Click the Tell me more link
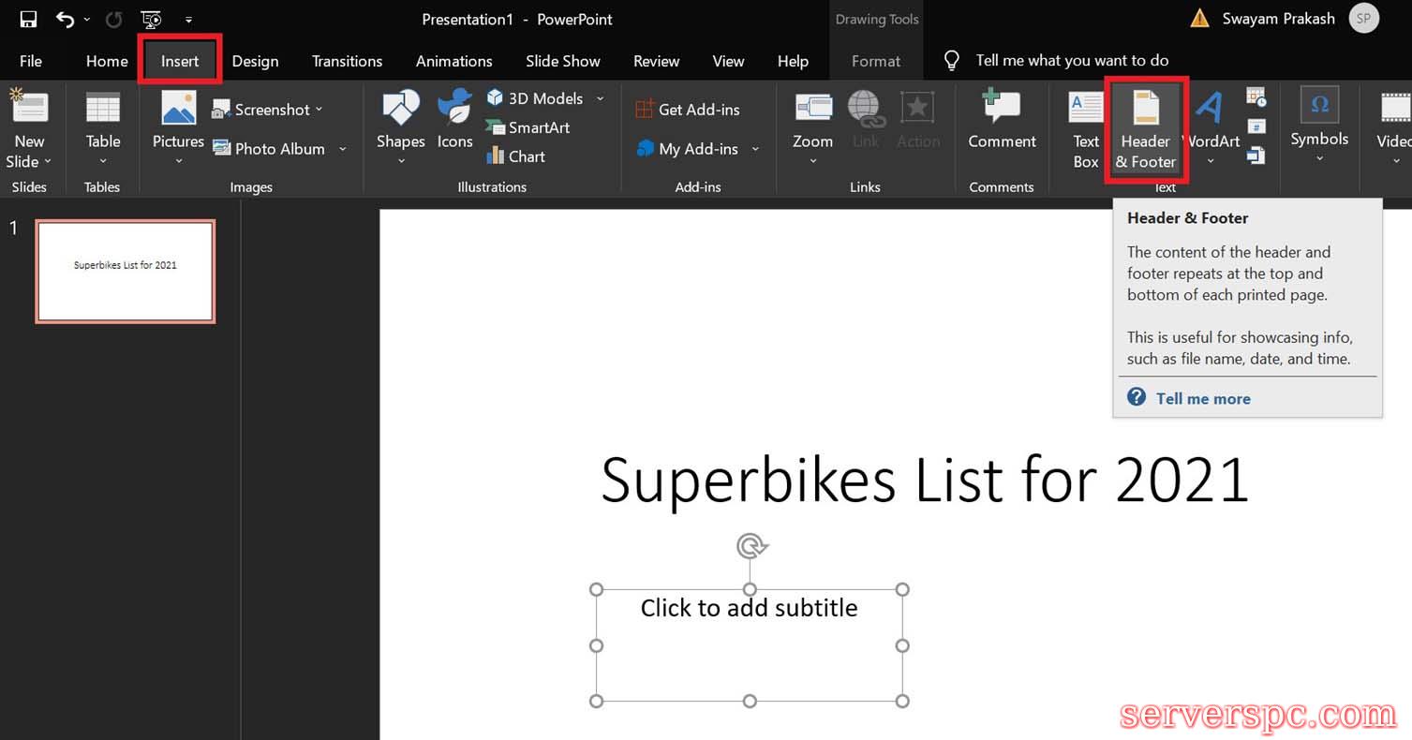Image resolution: width=1412 pixels, height=740 pixels. click(1203, 398)
